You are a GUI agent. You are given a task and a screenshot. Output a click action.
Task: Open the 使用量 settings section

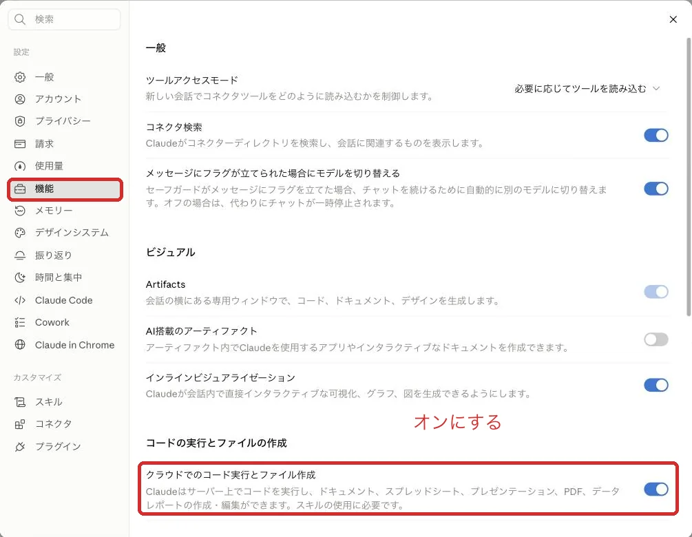[65, 167]
